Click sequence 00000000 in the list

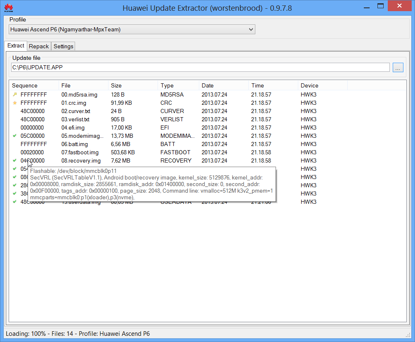point(32,127)
